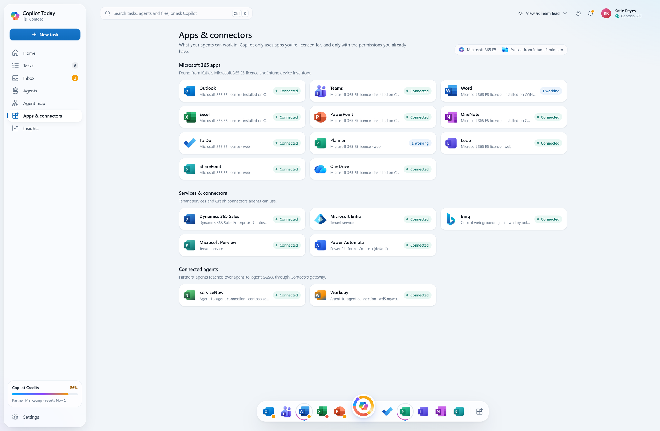Open SharePoint icon in the dock
The image size is (660, 431).
pos(458,411)
